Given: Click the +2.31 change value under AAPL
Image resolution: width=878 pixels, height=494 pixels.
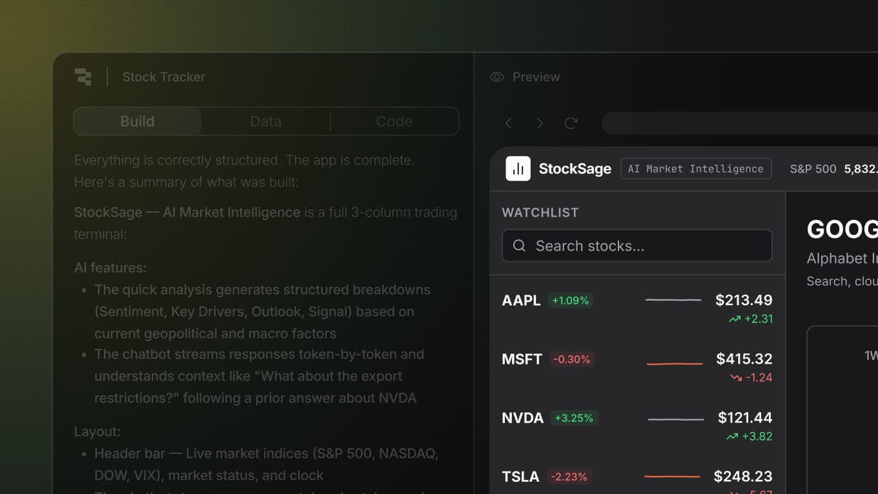Looking at the screenshot, I should pyautogui.click(x=758, y=319).
